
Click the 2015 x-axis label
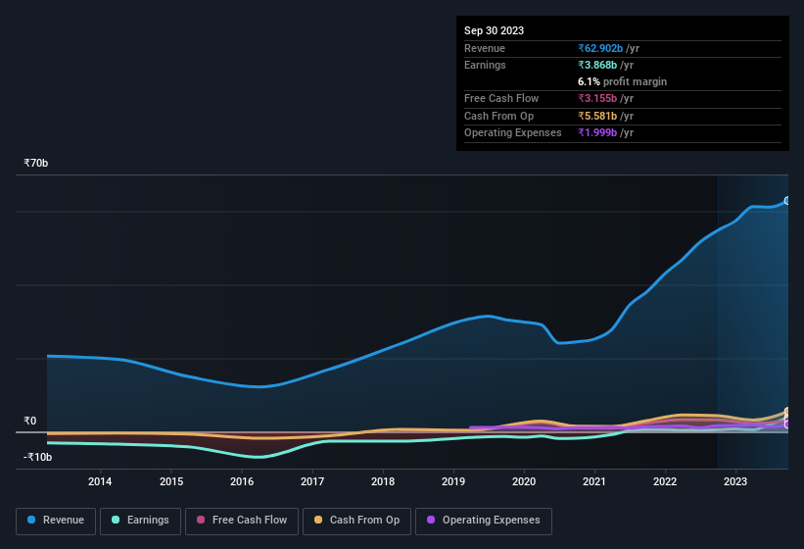click(171, 481)
